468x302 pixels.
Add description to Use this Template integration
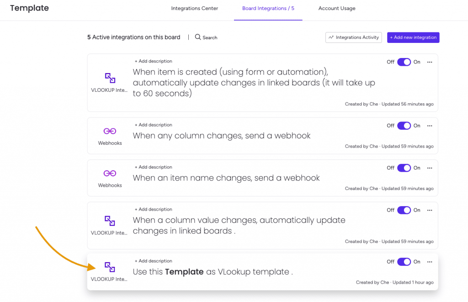[154, 261]
